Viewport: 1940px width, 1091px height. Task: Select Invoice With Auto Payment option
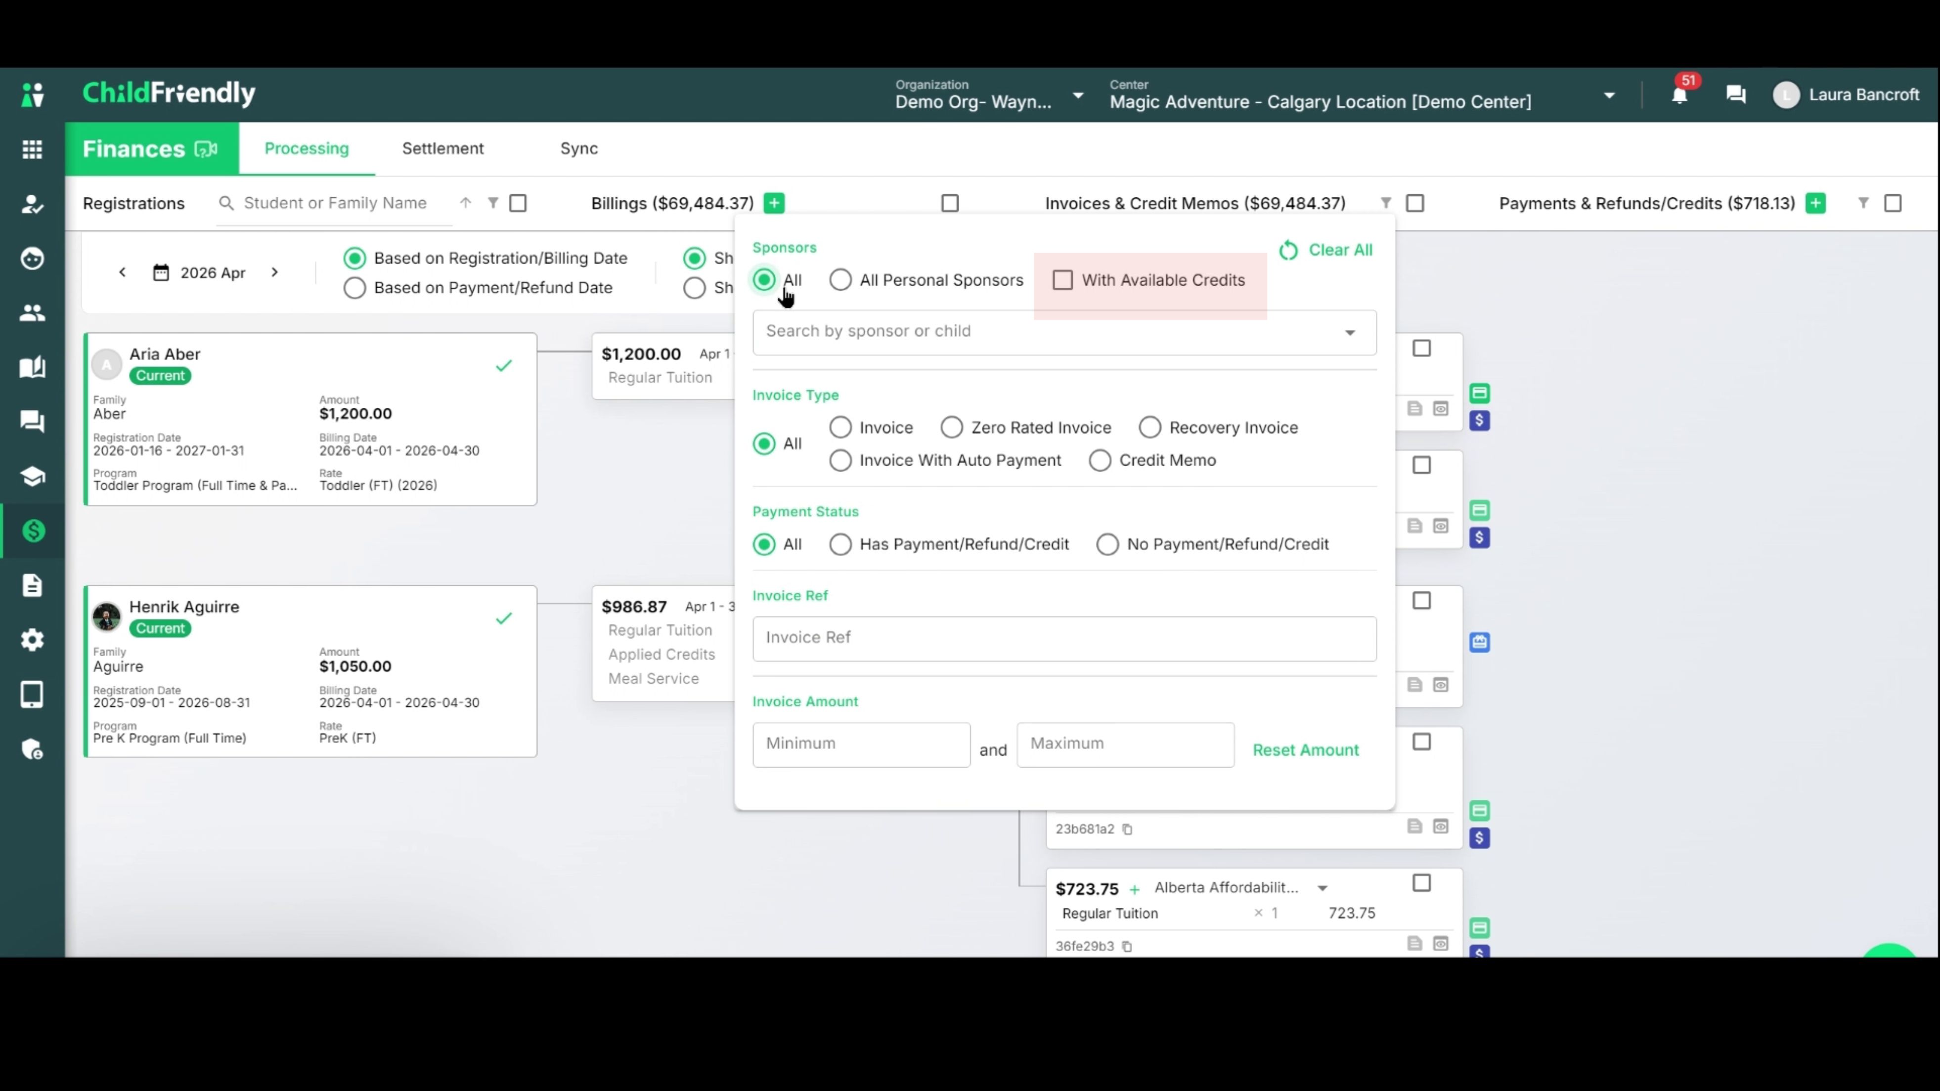[840, 460]
